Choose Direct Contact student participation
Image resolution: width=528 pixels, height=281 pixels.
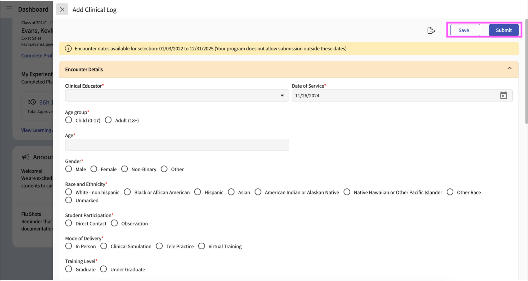(x=69, y=223)
